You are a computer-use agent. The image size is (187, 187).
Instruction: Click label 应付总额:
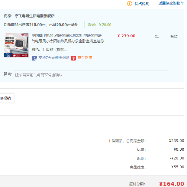pyautogui.click(x=137, y=184)
